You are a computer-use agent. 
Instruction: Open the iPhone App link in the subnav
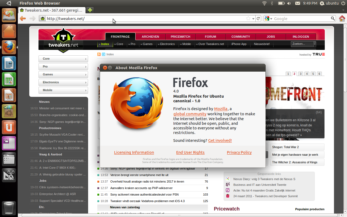239,44
